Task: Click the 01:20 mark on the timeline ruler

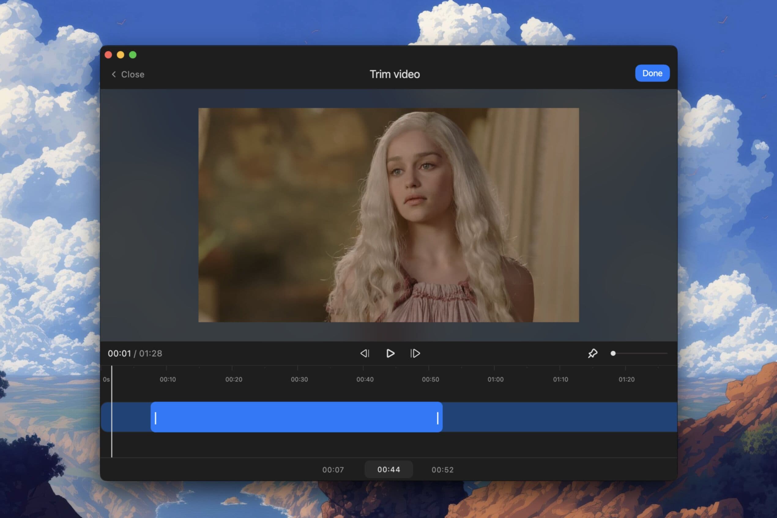Action: point(626,379)
